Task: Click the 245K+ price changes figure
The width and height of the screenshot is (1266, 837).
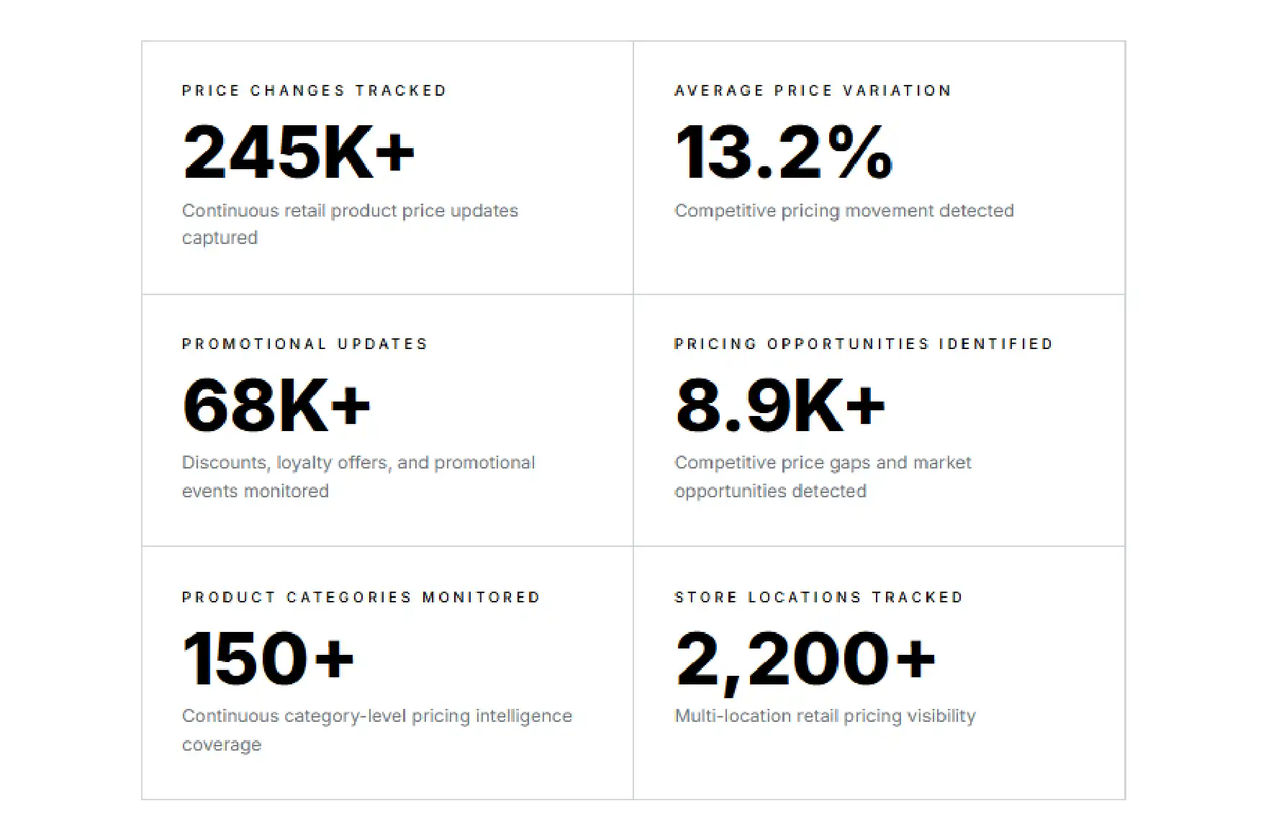Action: (x=299, y=152)
